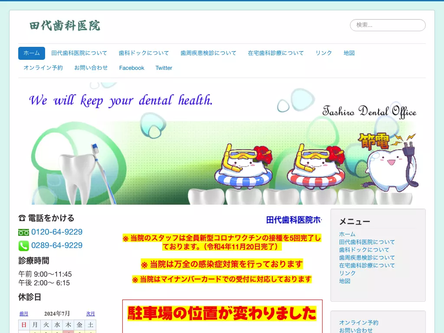
Task: Click the dental health banner image
Action: (x=222, y=144)
